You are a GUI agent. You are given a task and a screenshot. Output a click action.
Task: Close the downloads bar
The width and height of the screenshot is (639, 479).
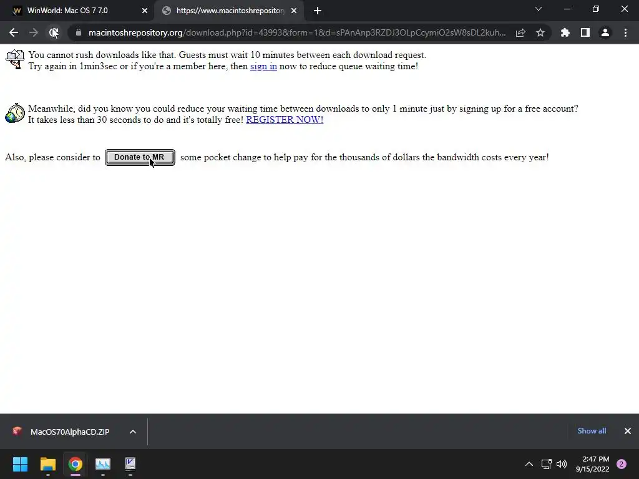click(628, 431)
